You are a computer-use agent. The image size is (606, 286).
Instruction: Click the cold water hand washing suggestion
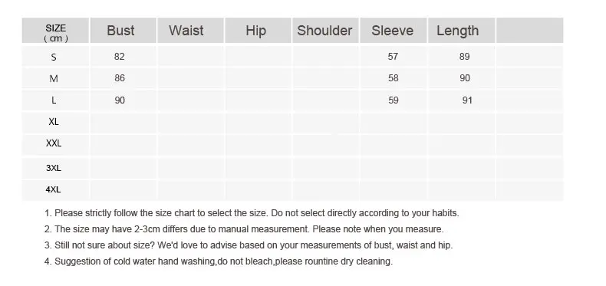[219, 261]
